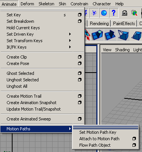Open the viewport Shading menu
Viewport: 142px width, 152px height.
(122, 50)
